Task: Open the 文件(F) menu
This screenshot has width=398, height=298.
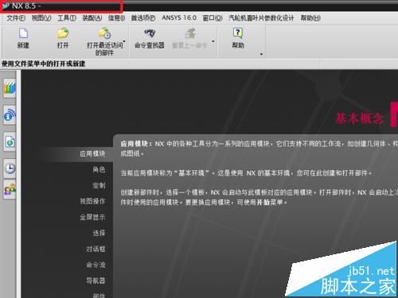Action: pos(16,18)
